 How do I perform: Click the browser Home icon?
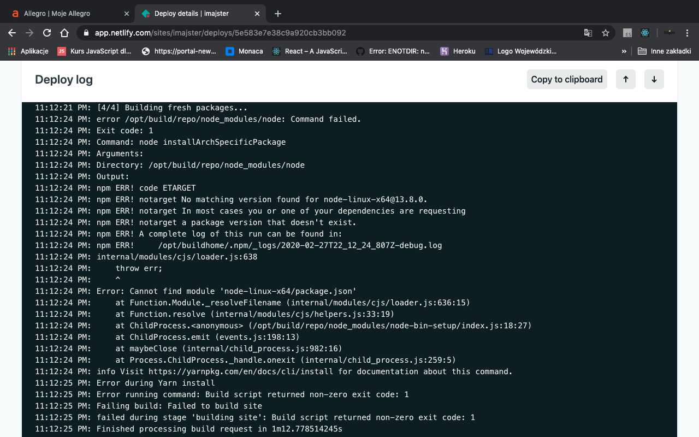(x=64, y=33)
